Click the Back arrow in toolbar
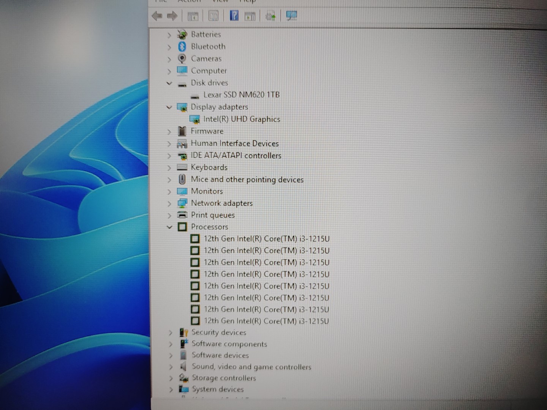This screenshot has width=547, height=410. click(x=157, y=16)
